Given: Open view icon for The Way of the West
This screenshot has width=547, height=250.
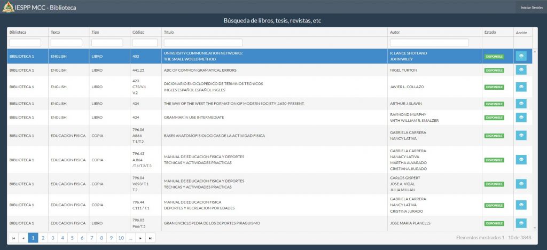Looking at the screenshot, I should coord(521,104).
